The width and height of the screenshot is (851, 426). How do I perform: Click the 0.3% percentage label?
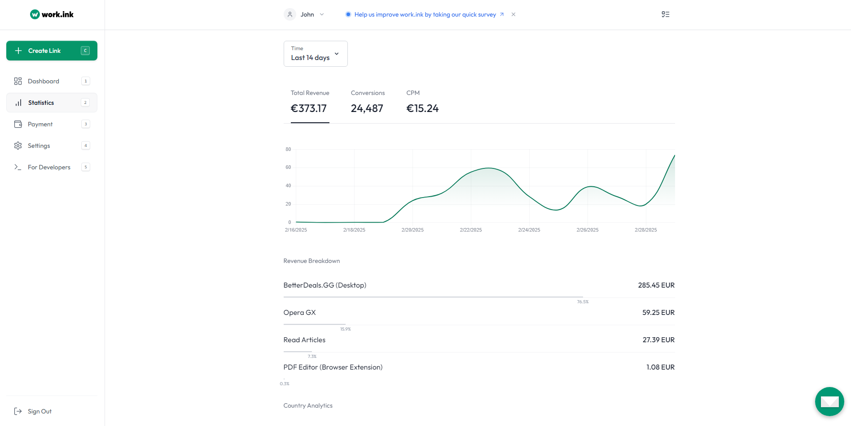[285, 384]
